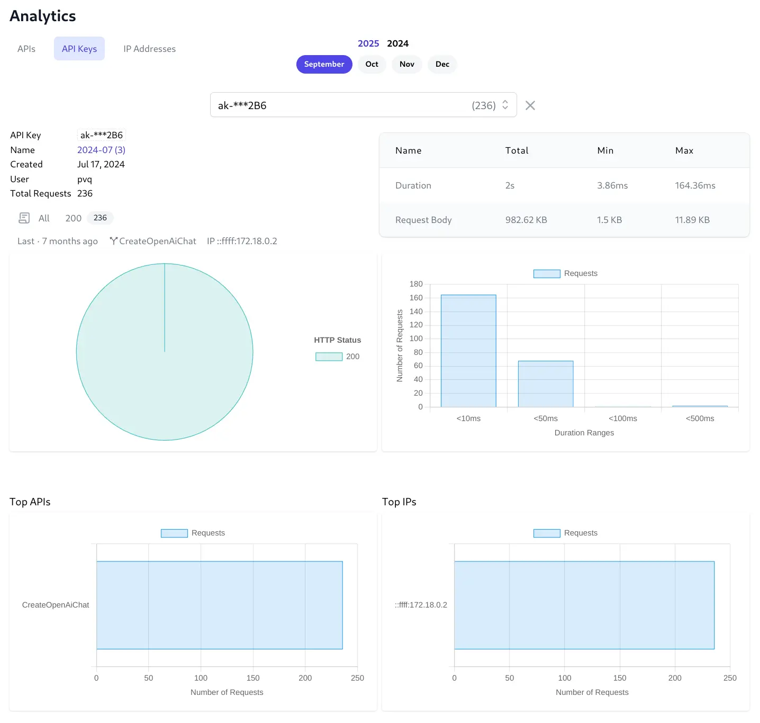Viewport: 760px width, 723px height.
Task: Select year 2025
Action: 368,43
